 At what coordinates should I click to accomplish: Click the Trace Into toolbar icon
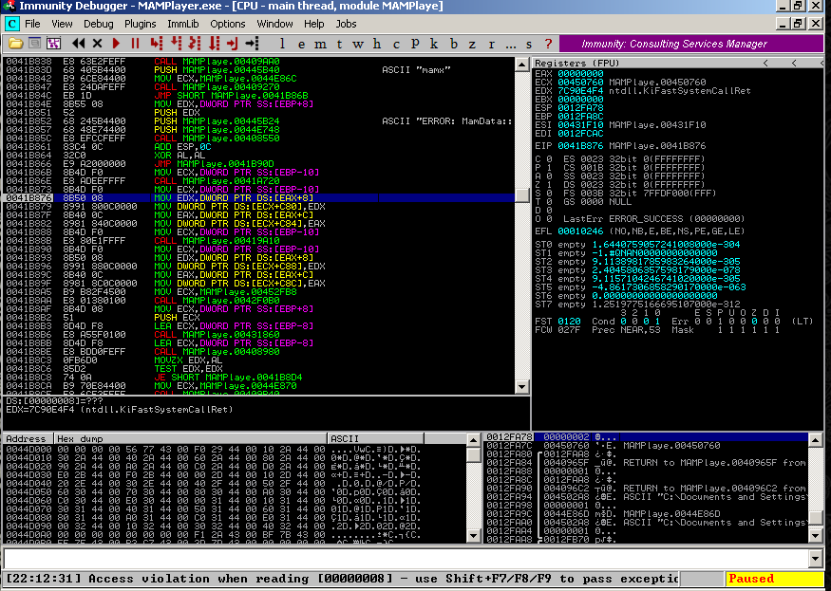click(195, 44)
